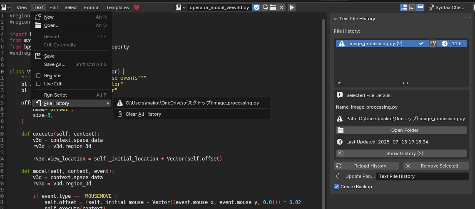Click the red heart icon in header
The width and height of the screenshot is (475, 209).
pos(137,7)
